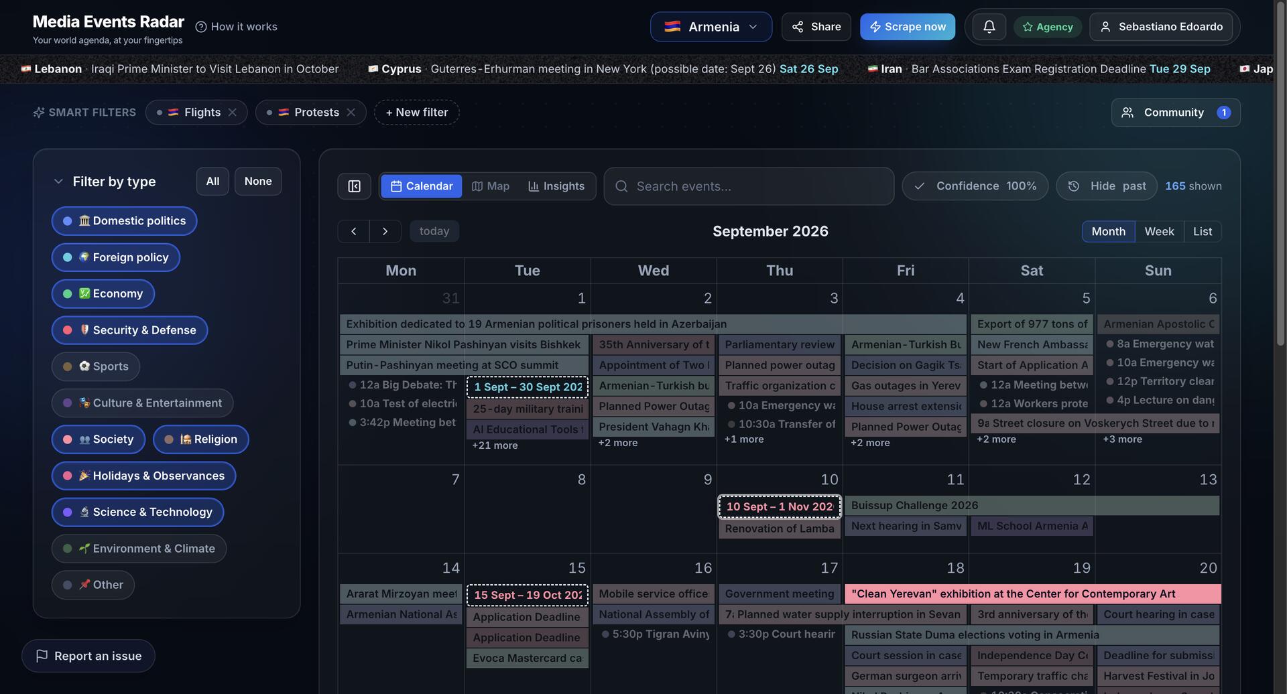Go to previous month arrow

click(x=354, y=231)
